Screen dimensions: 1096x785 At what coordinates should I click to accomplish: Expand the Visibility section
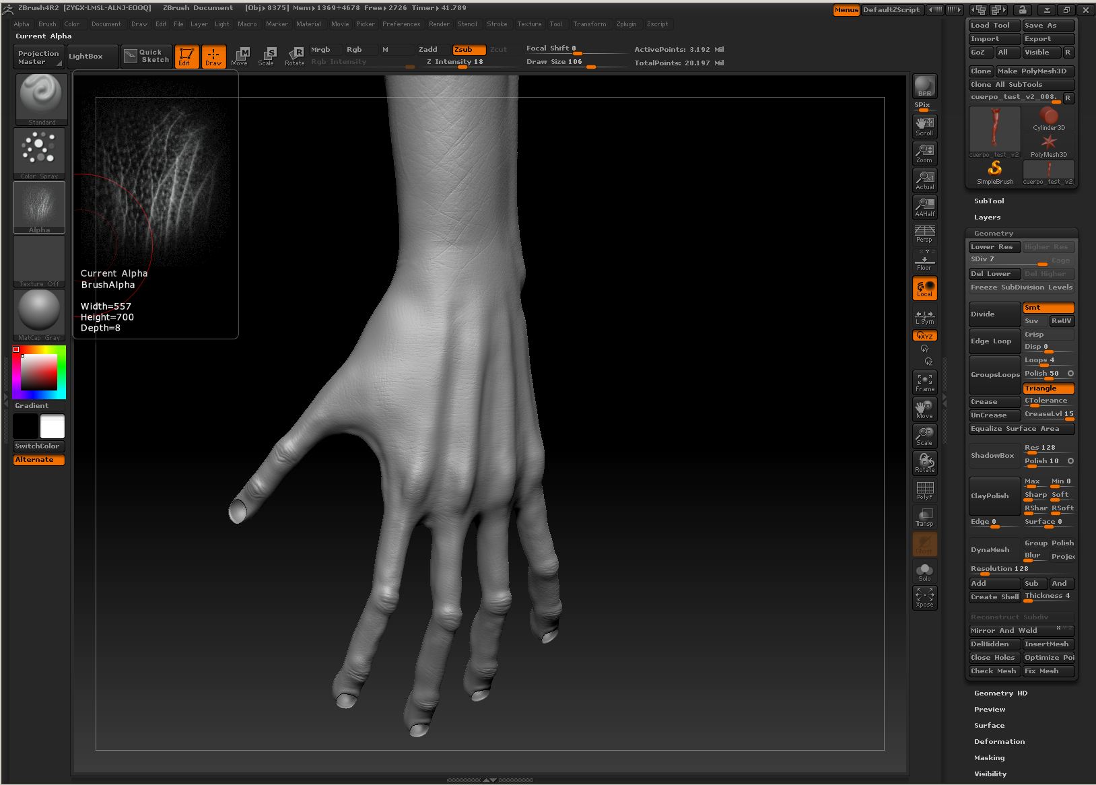[x=990, y=774]
